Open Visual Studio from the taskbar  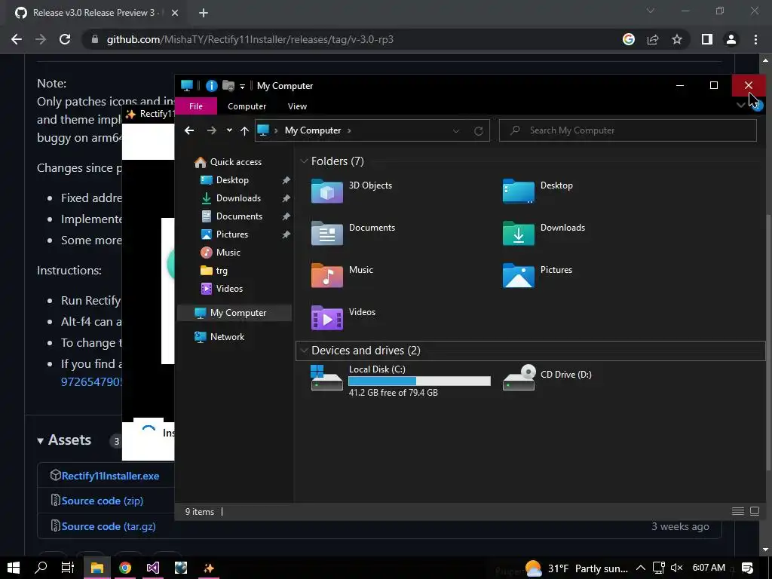point(152,568)
